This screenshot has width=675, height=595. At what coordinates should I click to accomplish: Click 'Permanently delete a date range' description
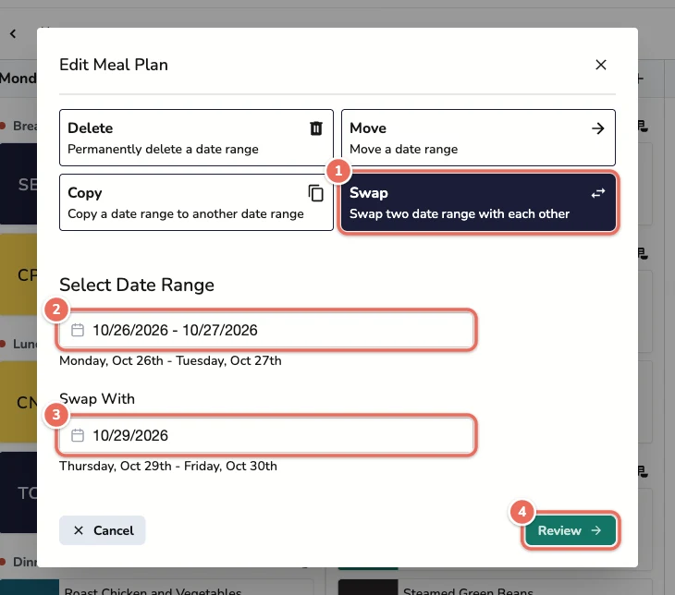[163, 150]
